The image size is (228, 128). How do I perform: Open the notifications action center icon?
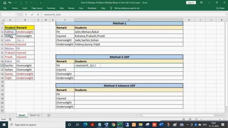click(223, 125)
